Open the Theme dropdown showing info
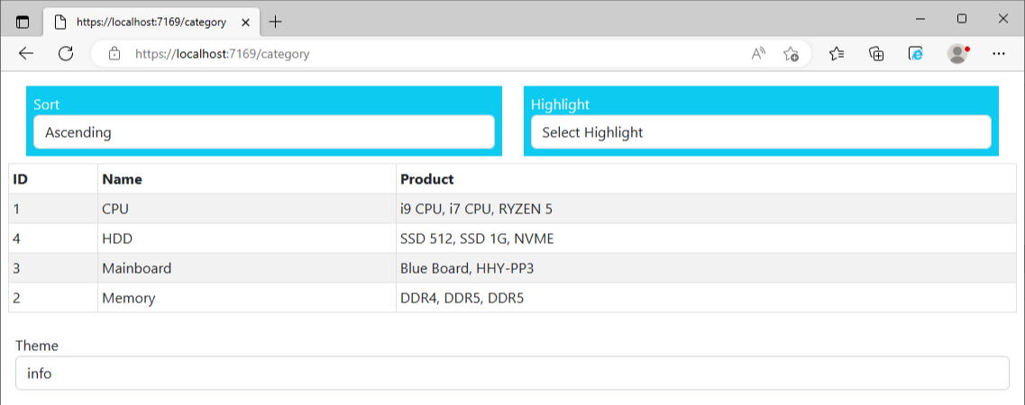1025x405 pixels. 512,373
